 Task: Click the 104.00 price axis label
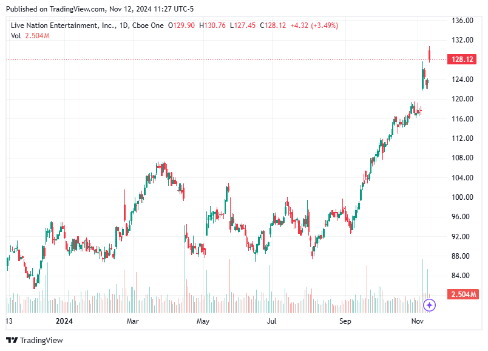(462, 177)
